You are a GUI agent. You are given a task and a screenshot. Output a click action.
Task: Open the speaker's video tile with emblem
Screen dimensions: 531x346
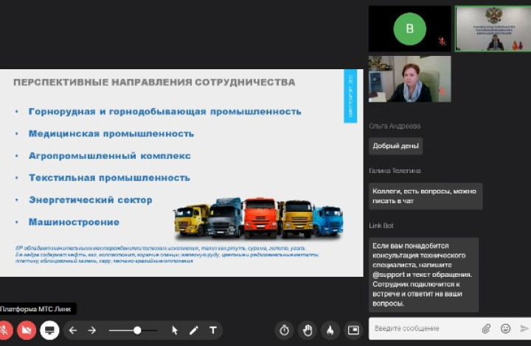pyautogui.click(x=493, y=29)
